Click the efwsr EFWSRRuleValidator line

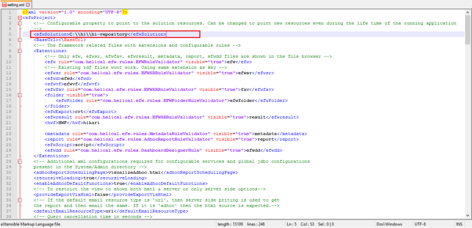coord(159,73)
